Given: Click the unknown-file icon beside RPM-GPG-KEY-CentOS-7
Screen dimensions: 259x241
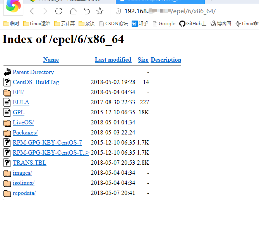Looking at the screenshot, I should click(x=7, y=143).
